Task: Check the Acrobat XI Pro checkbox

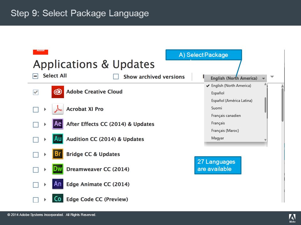Action: (36, 110)
